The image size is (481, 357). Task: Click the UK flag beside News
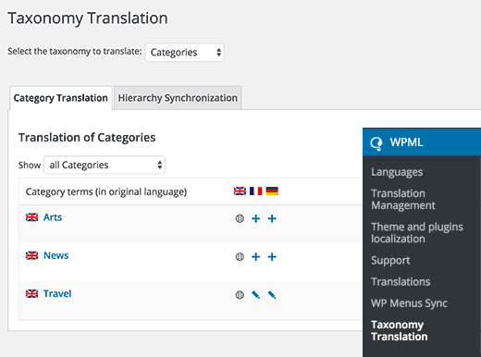[31, 255]
